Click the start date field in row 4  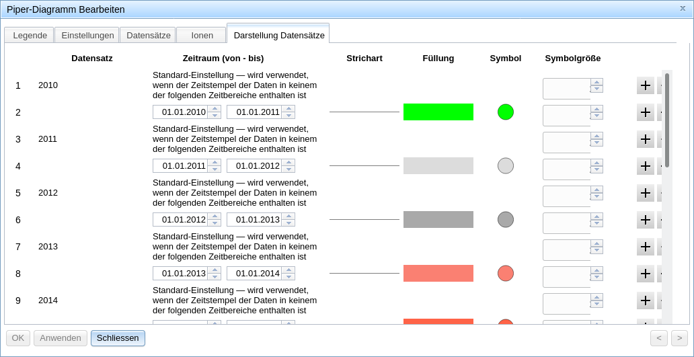pos(181,166)
